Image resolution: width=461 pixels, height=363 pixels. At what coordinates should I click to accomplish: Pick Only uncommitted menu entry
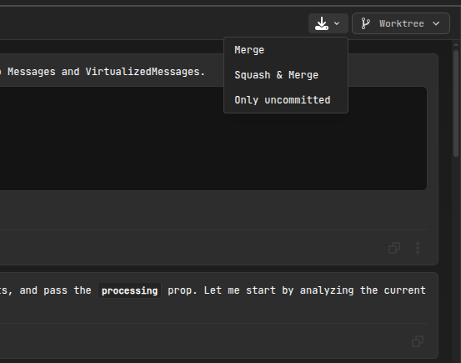286,100
